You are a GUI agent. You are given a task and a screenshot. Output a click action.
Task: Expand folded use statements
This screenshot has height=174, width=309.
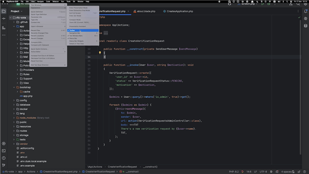click(x=106, y=33)
